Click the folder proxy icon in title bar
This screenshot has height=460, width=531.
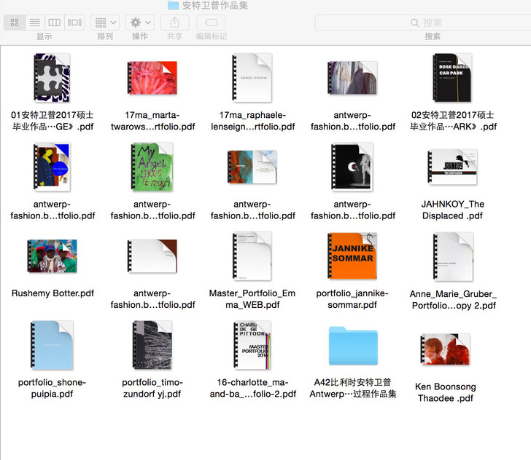(x=174, y=5)
